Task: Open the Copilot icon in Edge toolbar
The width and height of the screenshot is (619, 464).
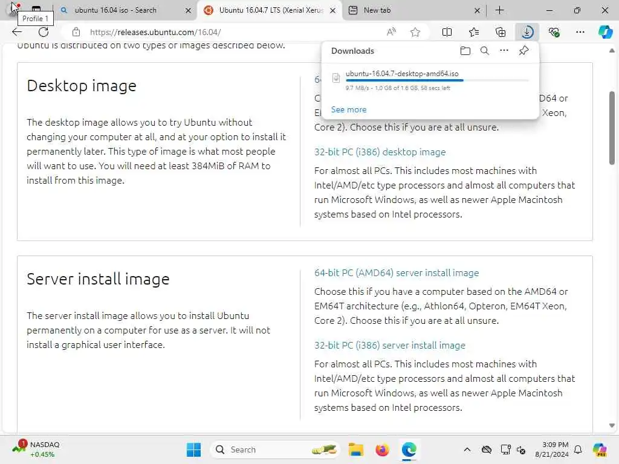Action: click(605, 32)
